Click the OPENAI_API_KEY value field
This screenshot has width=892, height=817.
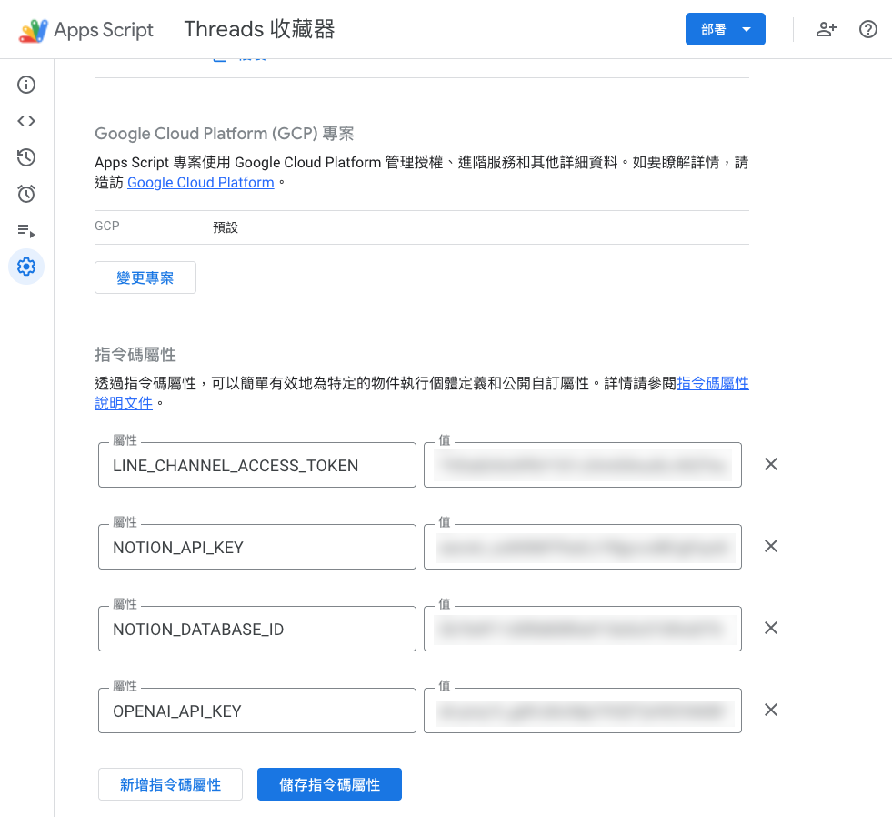[582, 711]
